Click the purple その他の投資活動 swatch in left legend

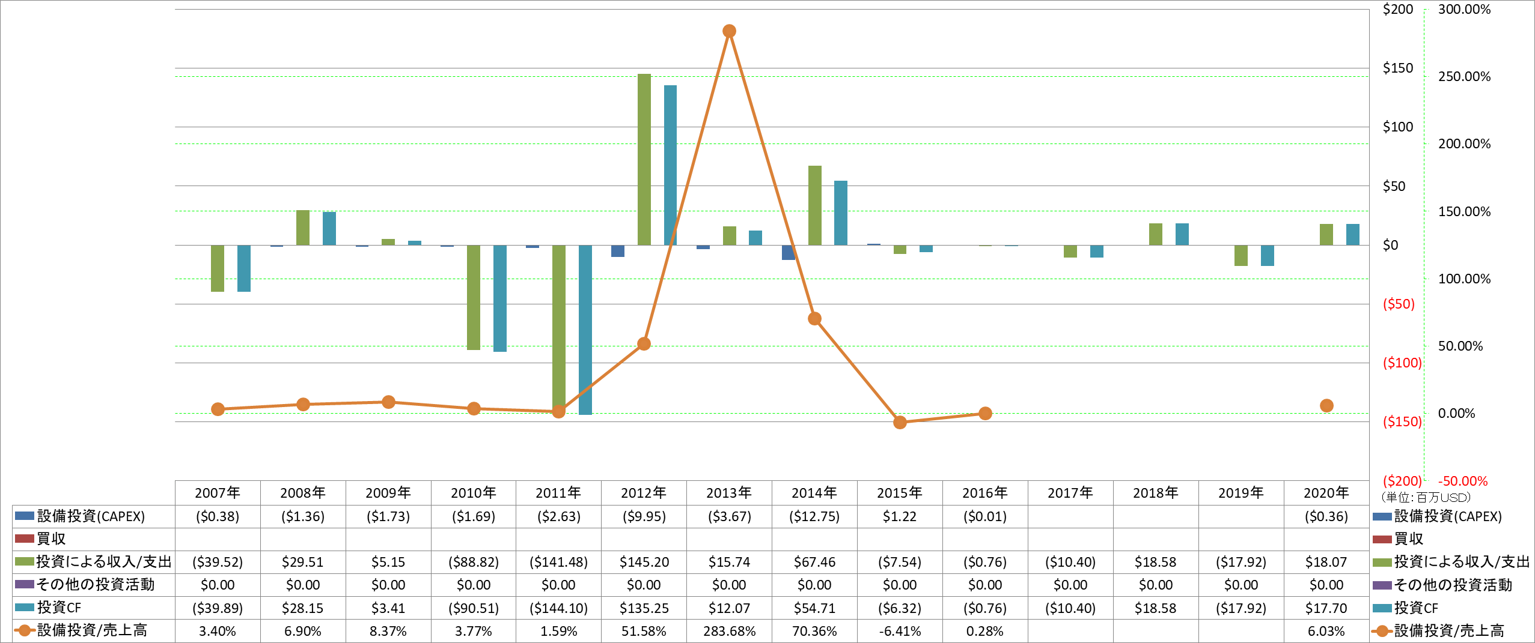click(x=25, y=584)
